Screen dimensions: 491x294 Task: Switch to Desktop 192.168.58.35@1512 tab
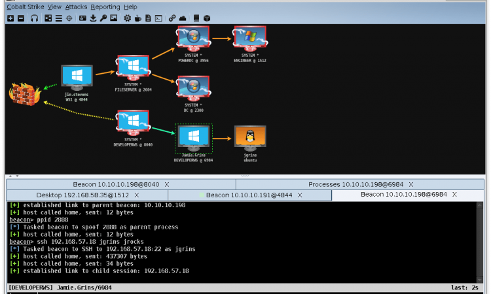coord(87,195)
